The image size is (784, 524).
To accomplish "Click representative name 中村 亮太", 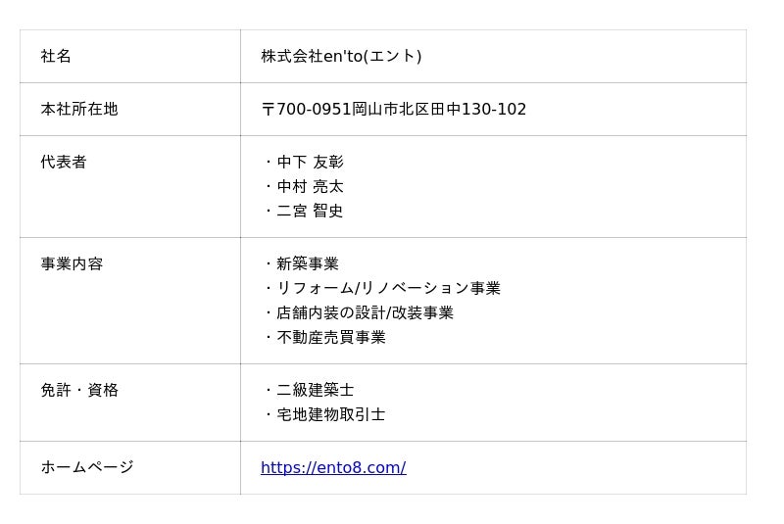I will coord(310,187).
